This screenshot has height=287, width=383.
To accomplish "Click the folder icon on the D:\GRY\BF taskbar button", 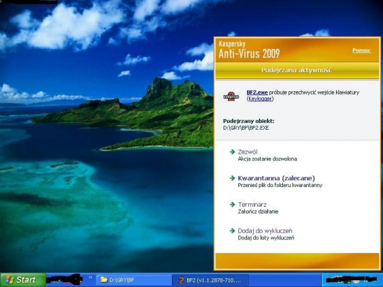I will [x=103, y=280].
